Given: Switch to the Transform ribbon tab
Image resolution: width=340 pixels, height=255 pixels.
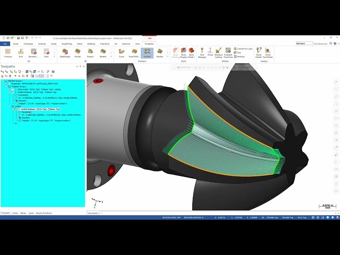Looking at the screenshot, I should [x=105, y=44].
